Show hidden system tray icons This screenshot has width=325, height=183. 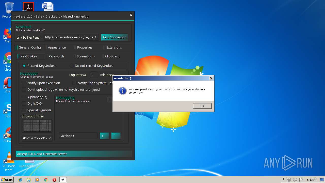pyautogui.click(x=283, y=180)
